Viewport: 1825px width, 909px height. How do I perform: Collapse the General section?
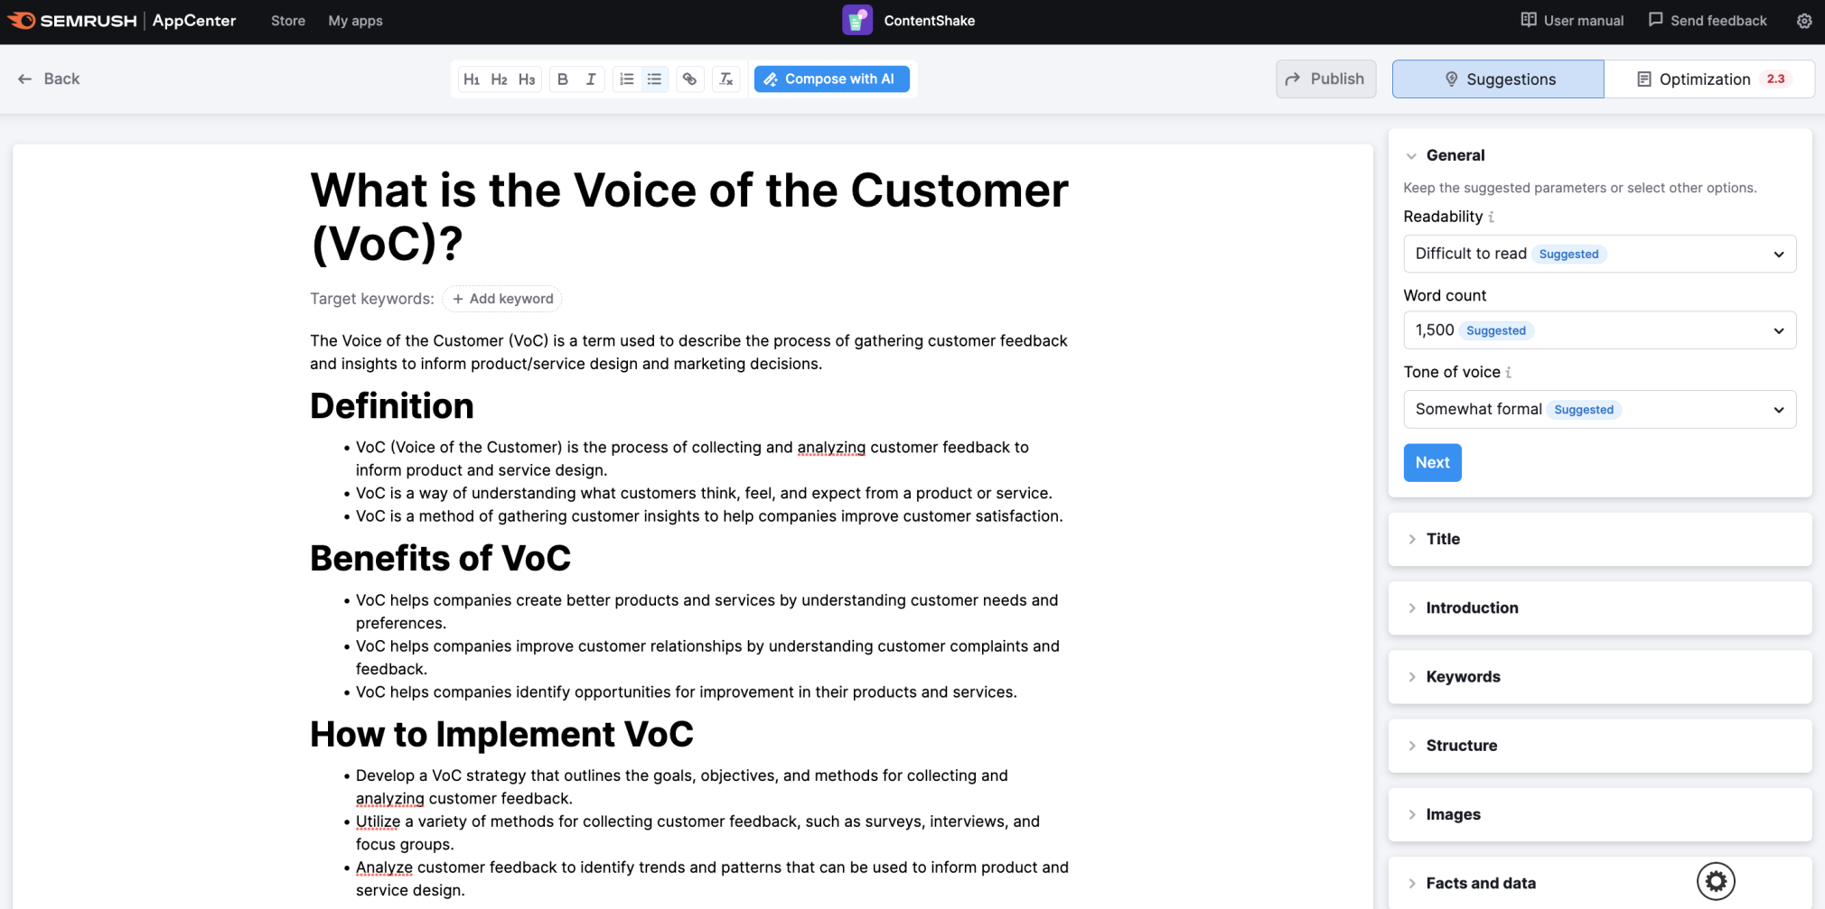pos(1412,154)
